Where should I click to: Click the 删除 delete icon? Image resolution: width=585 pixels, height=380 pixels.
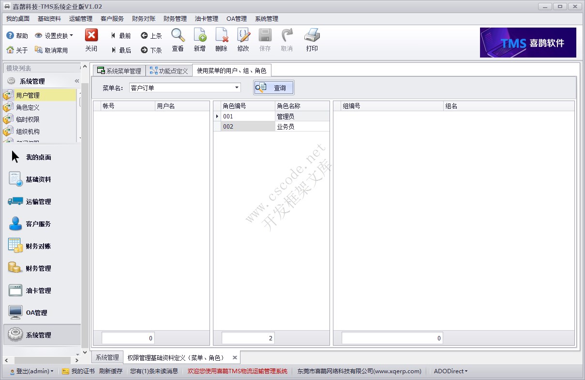click(x=222, y=35)
